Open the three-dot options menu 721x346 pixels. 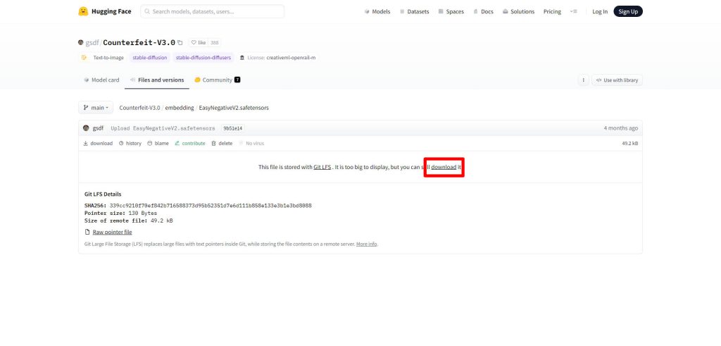pyautogui.click(x=583, y=80)
